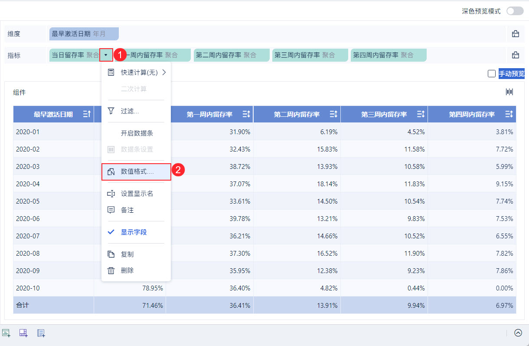
Task: Toggle 深色预览模式 dark preview switch
Action: point(515,11)
